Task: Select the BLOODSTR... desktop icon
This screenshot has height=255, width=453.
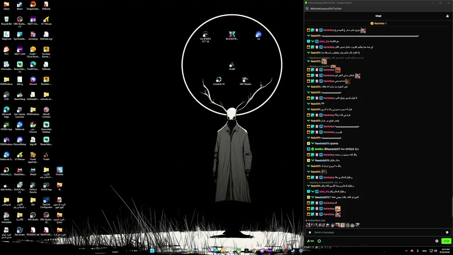Action: (232, 35)
